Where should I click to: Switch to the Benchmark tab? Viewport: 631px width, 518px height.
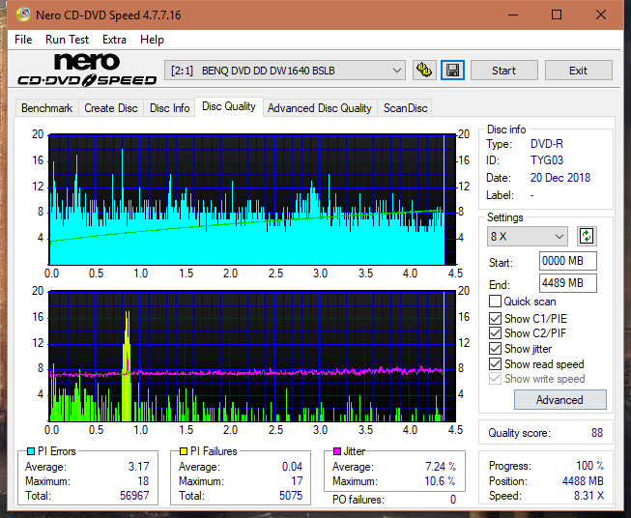(x=46, y=108)
